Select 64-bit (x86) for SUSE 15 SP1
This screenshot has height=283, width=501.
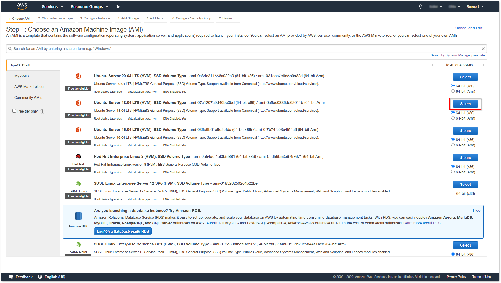pyautogui.click(x=453, y=254)
